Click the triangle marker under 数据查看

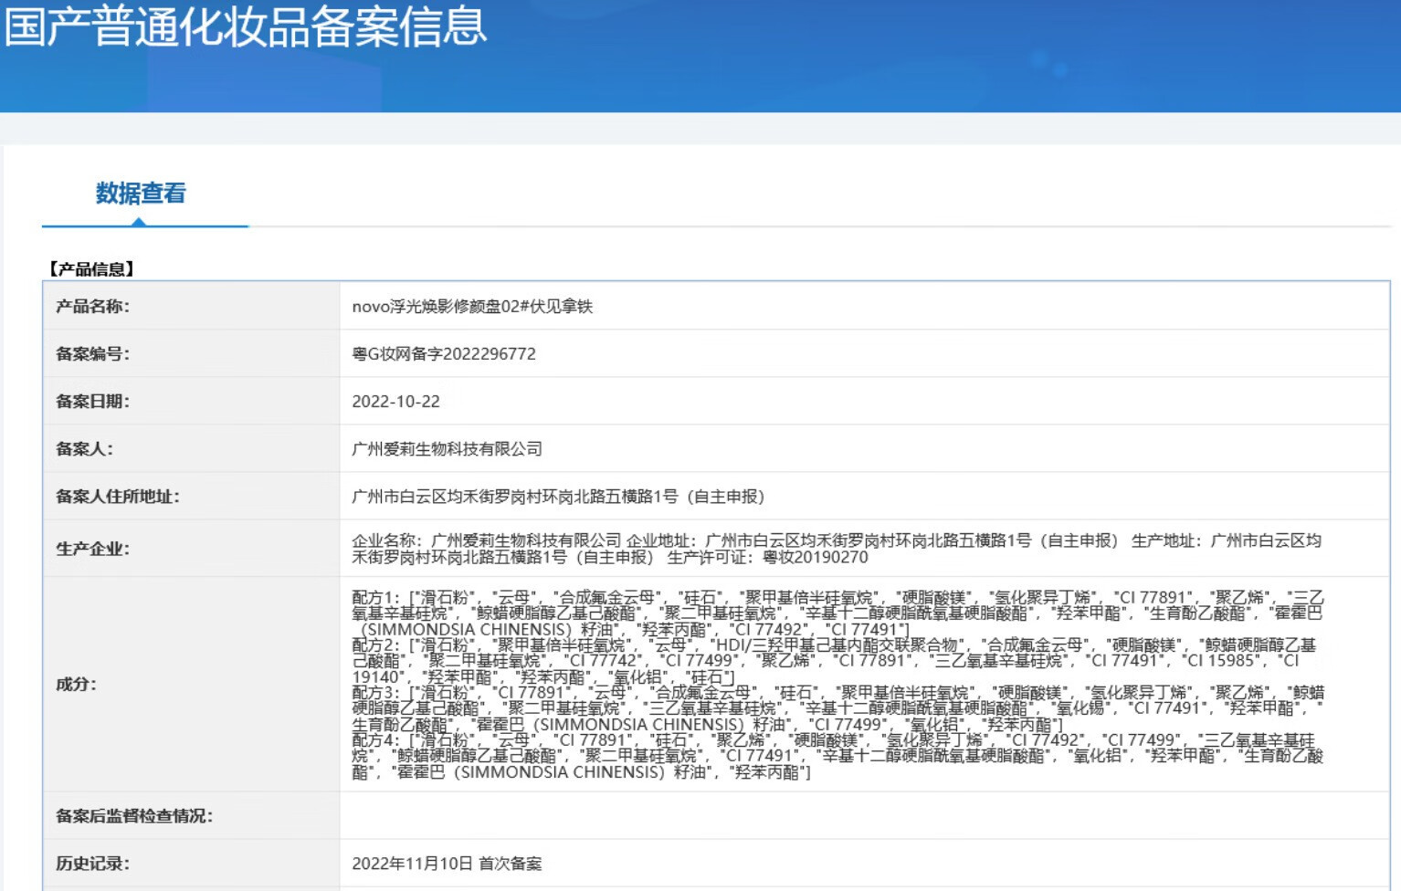tap(139, 221)
